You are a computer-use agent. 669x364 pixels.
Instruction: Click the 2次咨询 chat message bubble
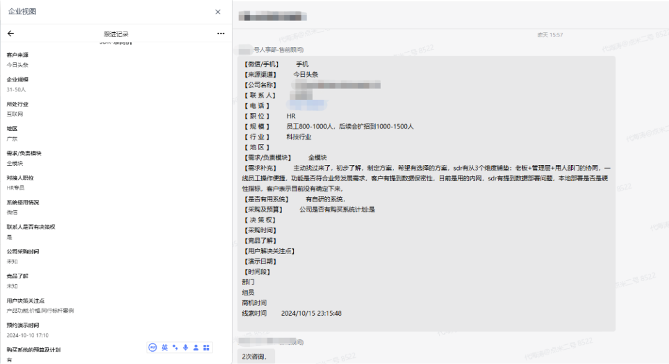click(x=256, y=356)
